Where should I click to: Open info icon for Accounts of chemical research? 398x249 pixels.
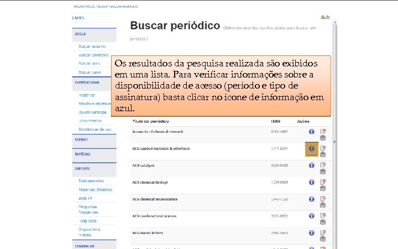click(311, 131)
